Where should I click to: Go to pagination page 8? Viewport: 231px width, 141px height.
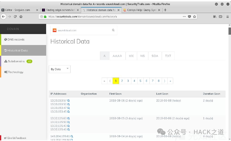[x=159, y=81]
